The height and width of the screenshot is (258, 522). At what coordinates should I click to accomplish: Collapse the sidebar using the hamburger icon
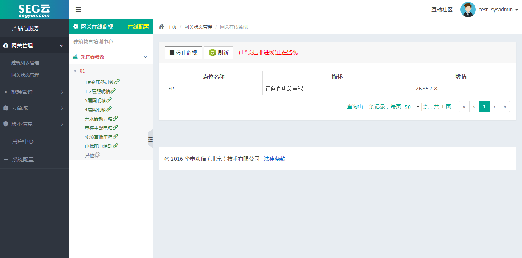[x=78, y=10]
